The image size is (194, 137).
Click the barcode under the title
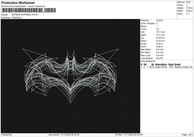28,10
